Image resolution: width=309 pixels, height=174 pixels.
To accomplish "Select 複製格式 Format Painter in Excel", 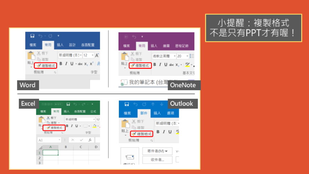I will pos(54,127).
